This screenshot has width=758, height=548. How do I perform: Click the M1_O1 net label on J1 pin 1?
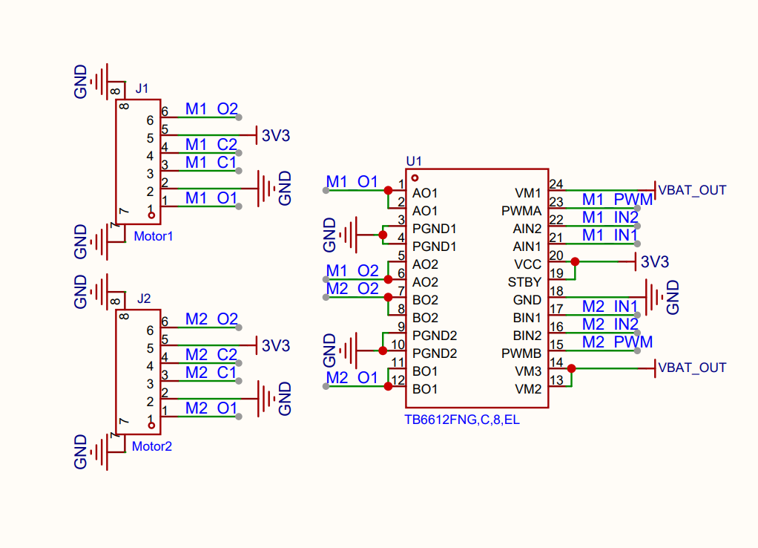point(211,198)
